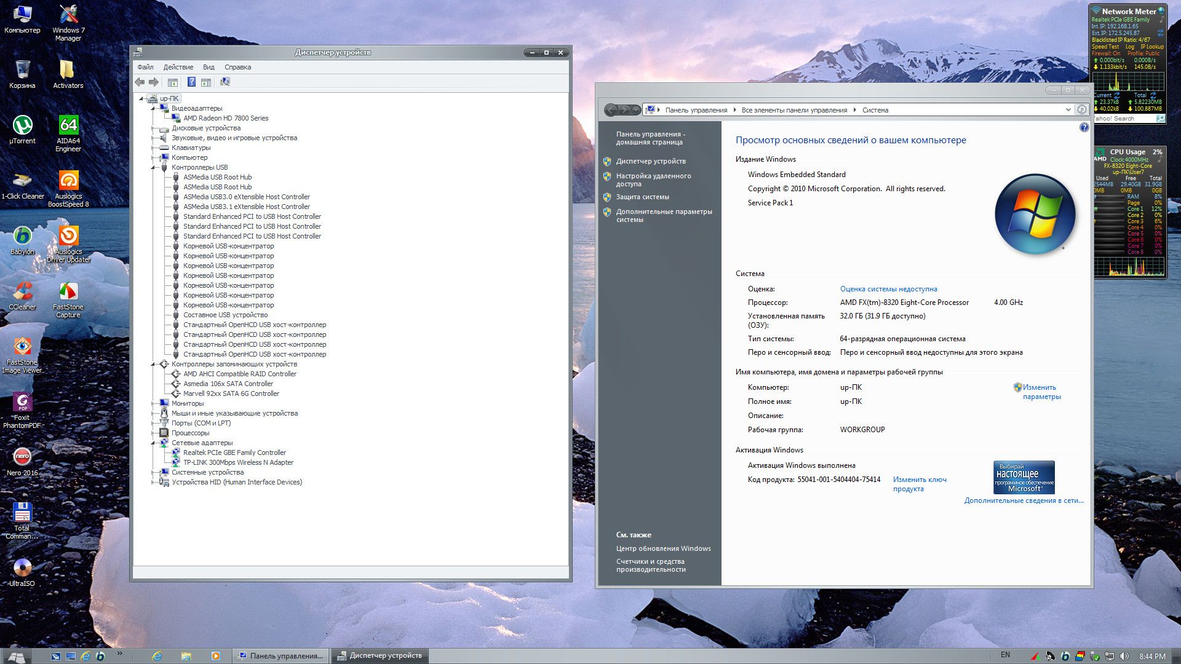This screenshot has height=664, width=1181.
Task: Click the Защита системы link
Action: tap(642, 197)
